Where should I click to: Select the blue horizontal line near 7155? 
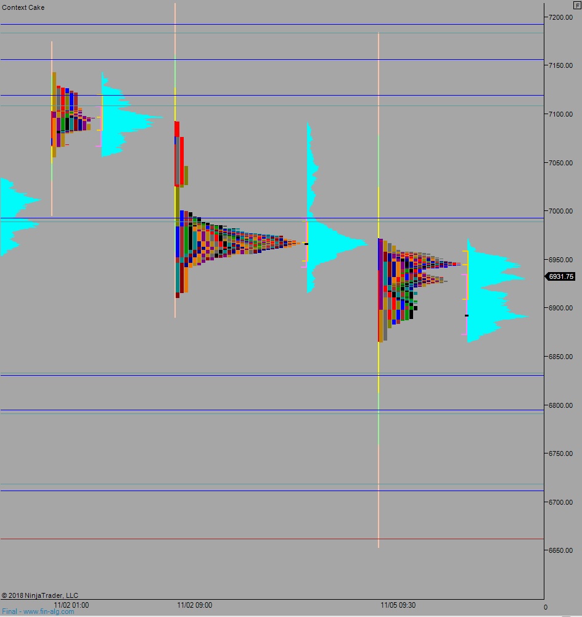point(272,60)
